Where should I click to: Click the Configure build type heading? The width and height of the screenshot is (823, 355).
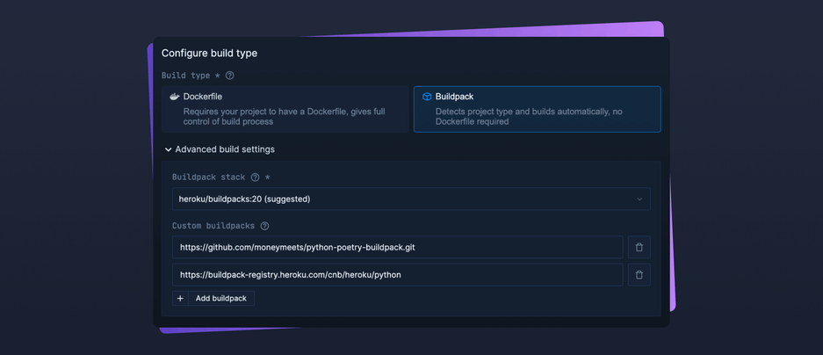(x=209, y=53)
